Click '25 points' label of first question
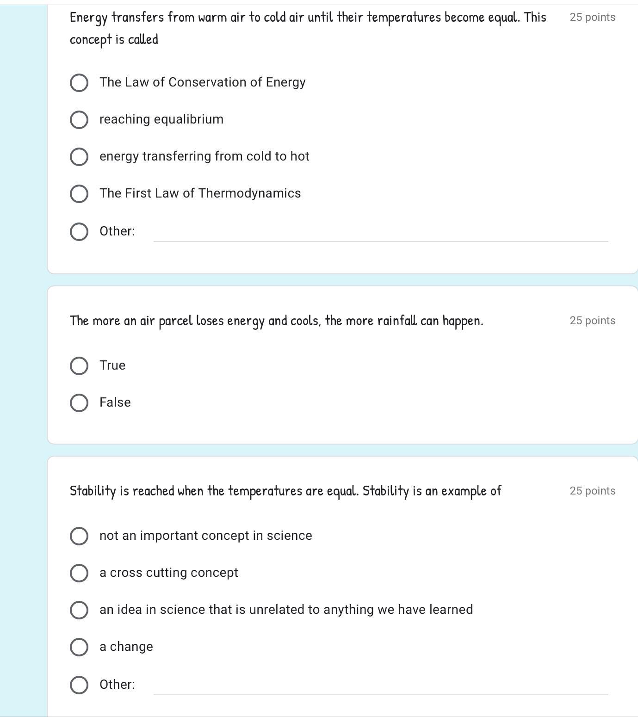This screenshot has width=638, height=717. [x=592, y=18]
